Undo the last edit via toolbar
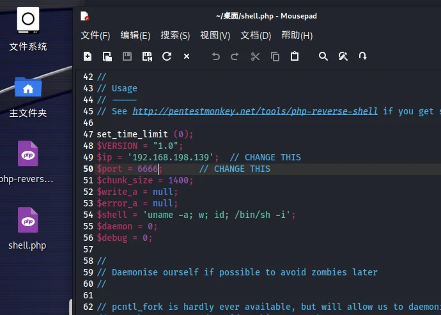441x315 pixels. pos(216,56)
